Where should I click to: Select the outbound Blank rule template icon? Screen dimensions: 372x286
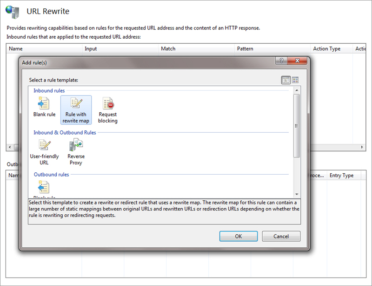(44, 187)
